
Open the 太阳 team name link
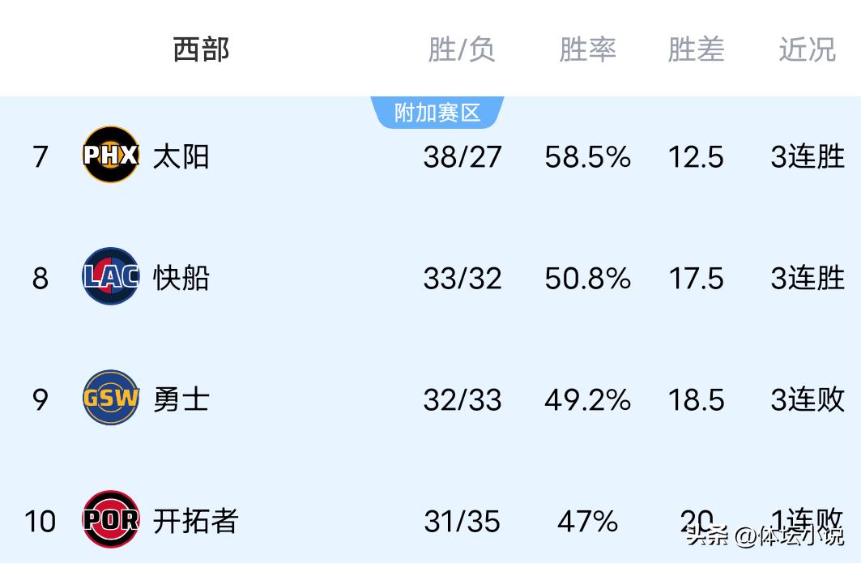[181, 156]
